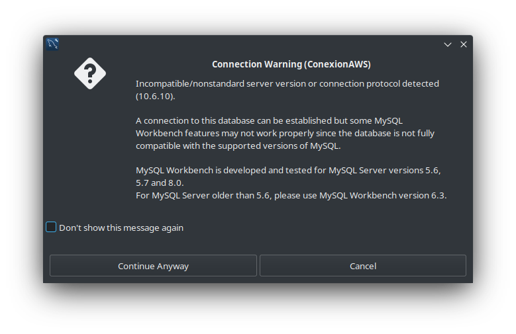Click the 'compatible with the supported versions' line
516x334 pixels.
pos(238,146)
